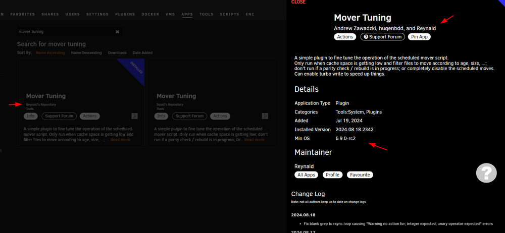Open the Users tab
505x233 pixels.
(x=72, y=15)
